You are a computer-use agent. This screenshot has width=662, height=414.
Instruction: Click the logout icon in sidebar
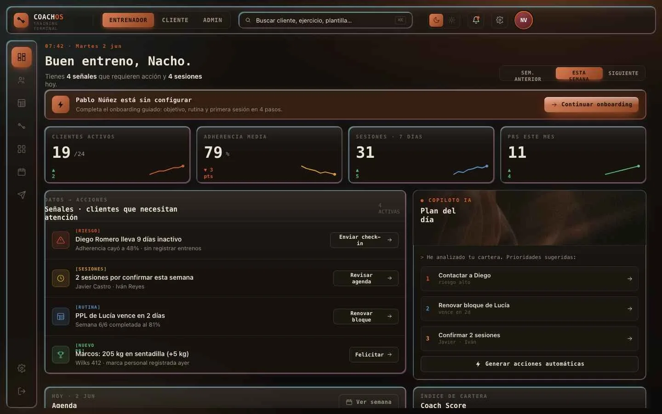click(22, 391)
